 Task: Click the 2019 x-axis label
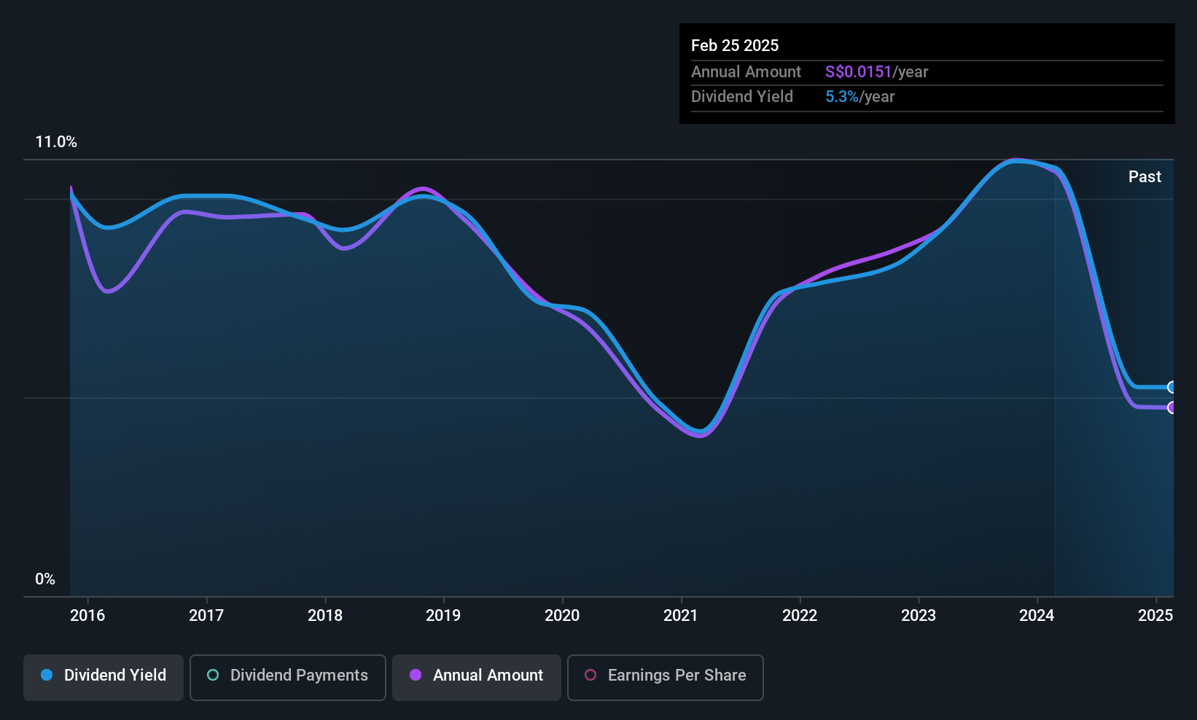pyautogui.click(x=443, y=615)
